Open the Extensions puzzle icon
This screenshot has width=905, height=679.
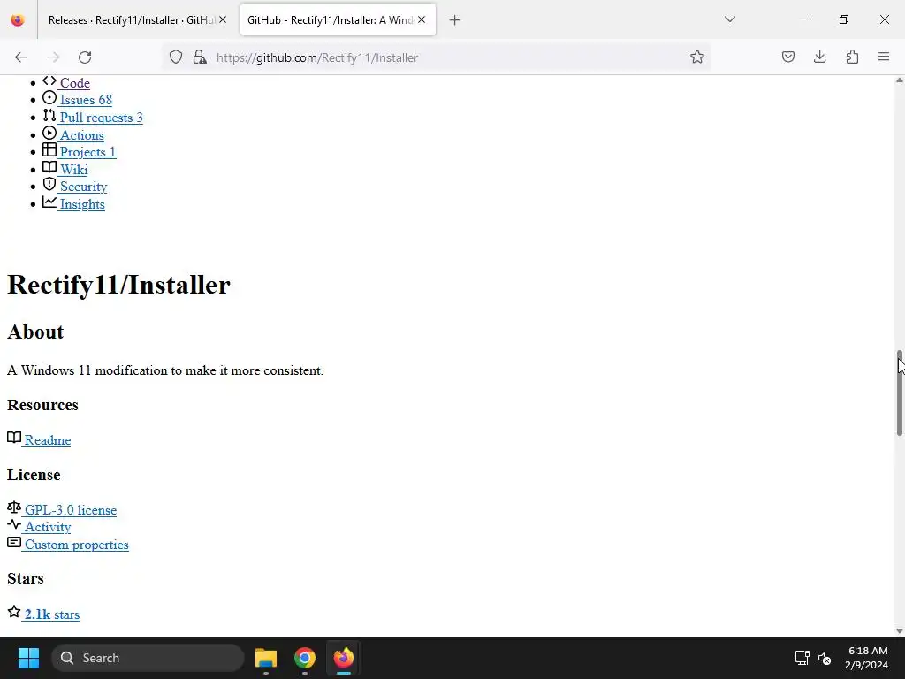[853, 57]
